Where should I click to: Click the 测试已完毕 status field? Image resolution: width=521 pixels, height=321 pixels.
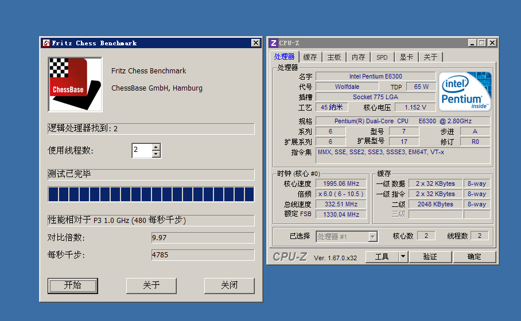151,174
